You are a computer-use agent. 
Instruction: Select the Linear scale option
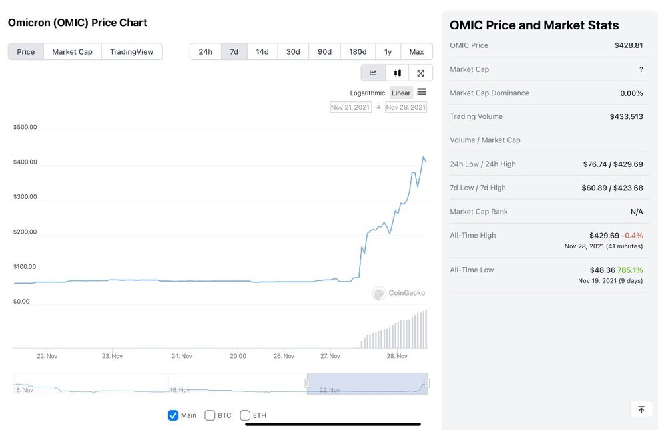tap(401, 93)
